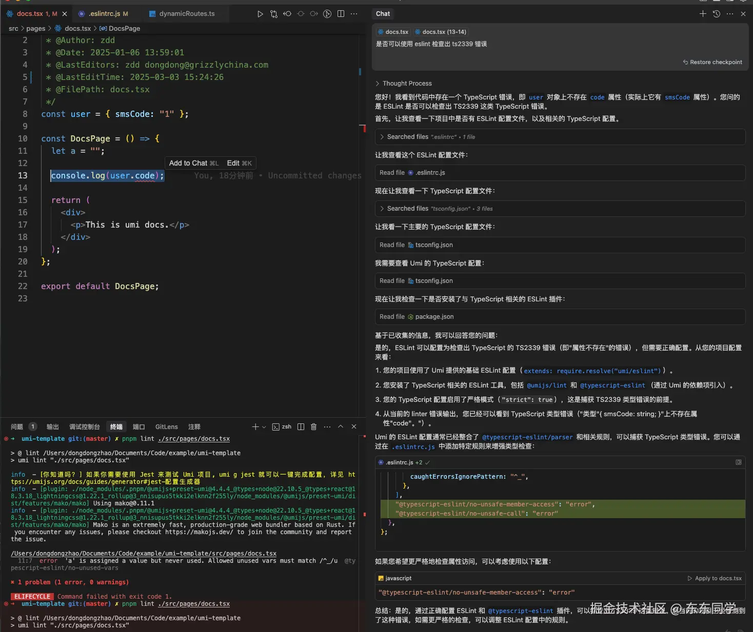Click Add to Chat in inline popup

(193, 163)
